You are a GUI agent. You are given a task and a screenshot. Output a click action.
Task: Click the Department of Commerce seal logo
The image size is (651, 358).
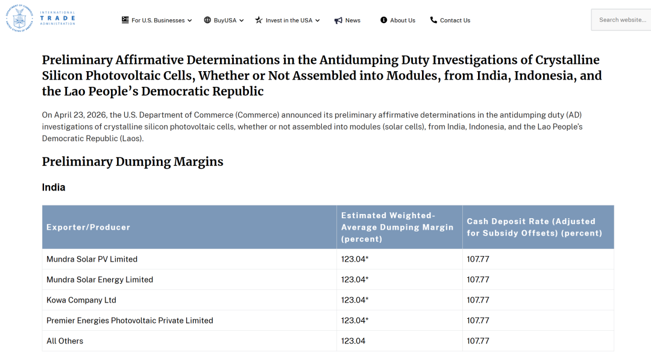coord(19,18)
